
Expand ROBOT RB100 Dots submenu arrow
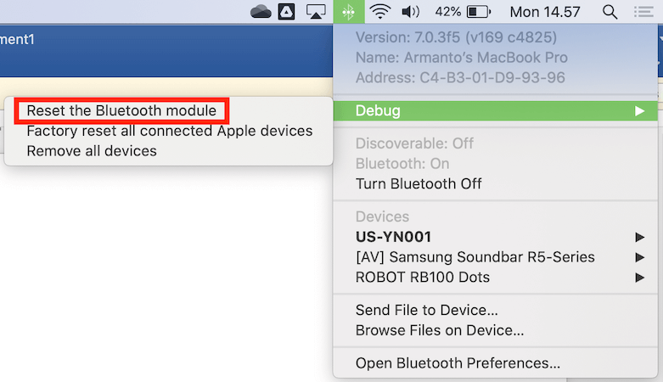click(x=640, y=278)
